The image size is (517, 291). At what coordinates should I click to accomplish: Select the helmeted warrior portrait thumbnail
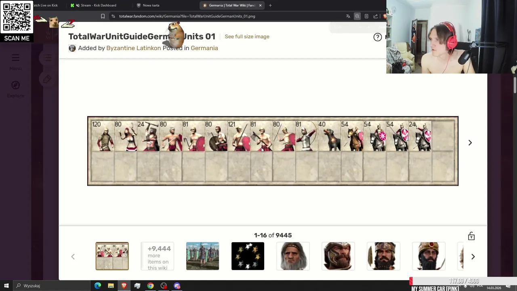tap(338, 256)
